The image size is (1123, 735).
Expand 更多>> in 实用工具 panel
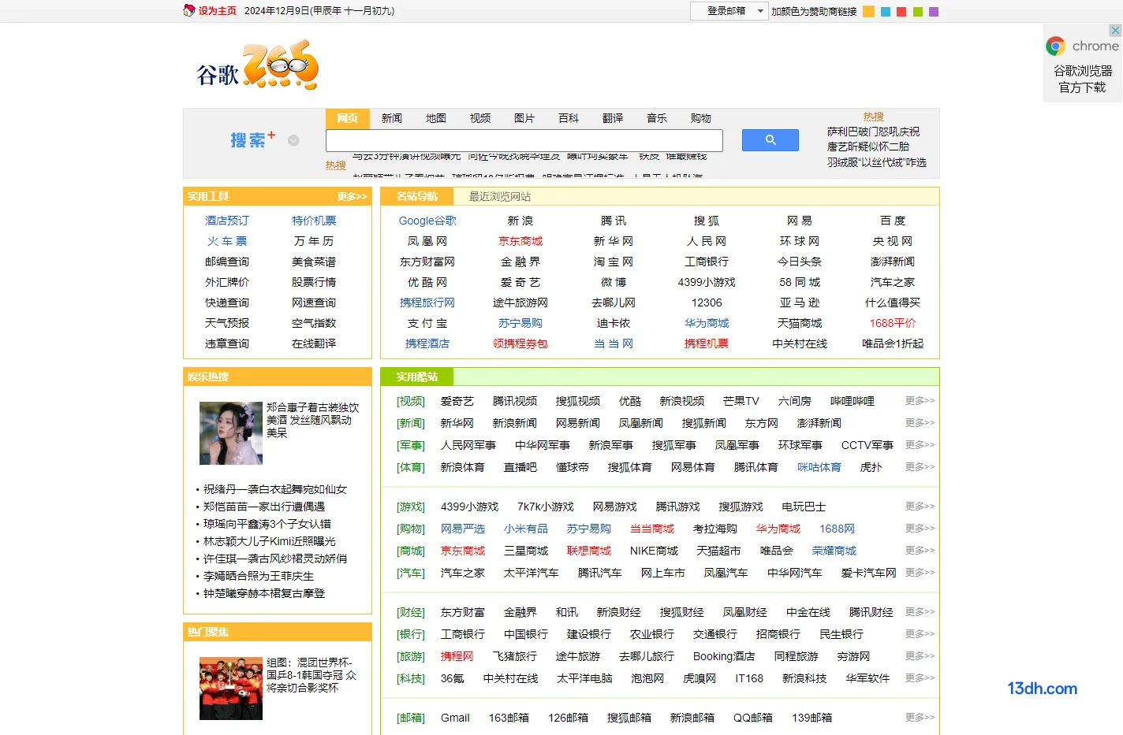click(x=353, y=196)
